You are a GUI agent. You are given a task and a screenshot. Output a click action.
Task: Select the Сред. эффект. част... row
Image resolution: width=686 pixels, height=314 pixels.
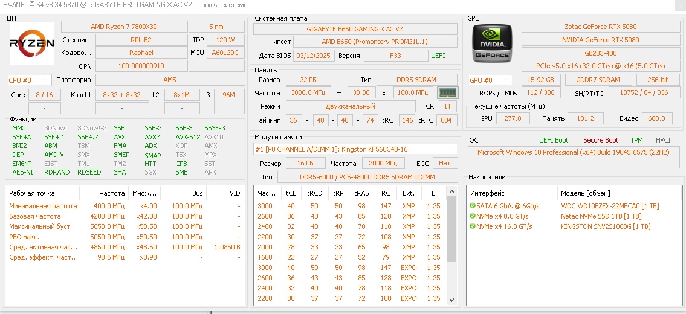[125, 257]
